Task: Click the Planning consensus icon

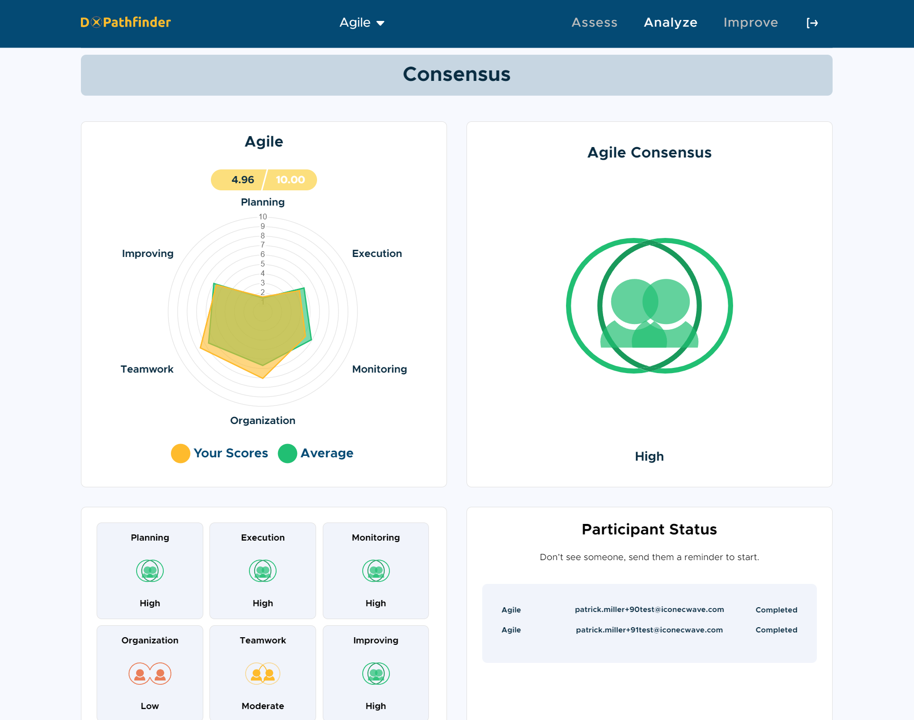Action: tap(149, 571)
